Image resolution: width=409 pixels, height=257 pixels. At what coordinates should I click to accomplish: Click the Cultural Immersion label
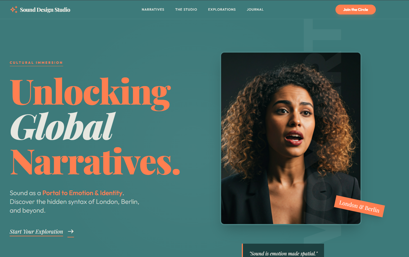tap(36, 63)
